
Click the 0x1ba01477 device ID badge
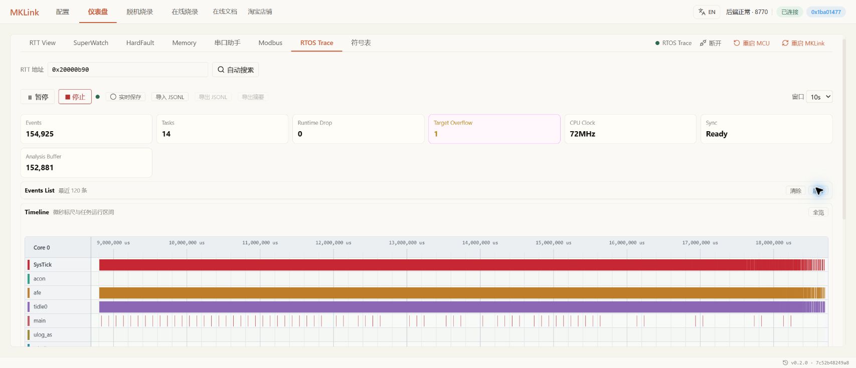pyautogui.click(x=826, y=12)
